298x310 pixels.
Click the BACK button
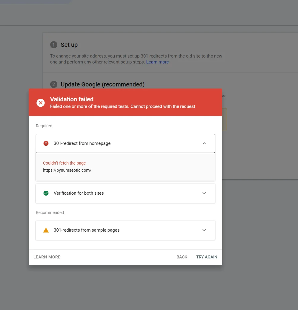click(x=182, y=257)
